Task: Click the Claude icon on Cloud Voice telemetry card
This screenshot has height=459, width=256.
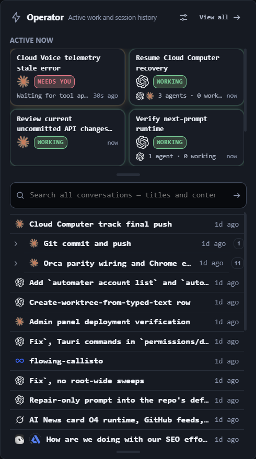Action: point(23,81)
